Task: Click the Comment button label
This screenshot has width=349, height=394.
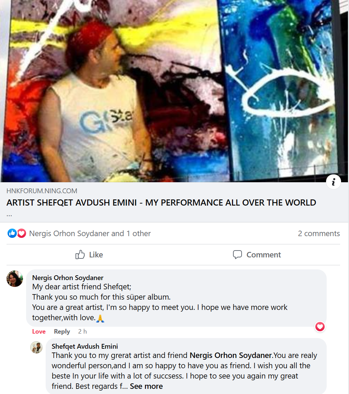Action: tap(264, 255)
